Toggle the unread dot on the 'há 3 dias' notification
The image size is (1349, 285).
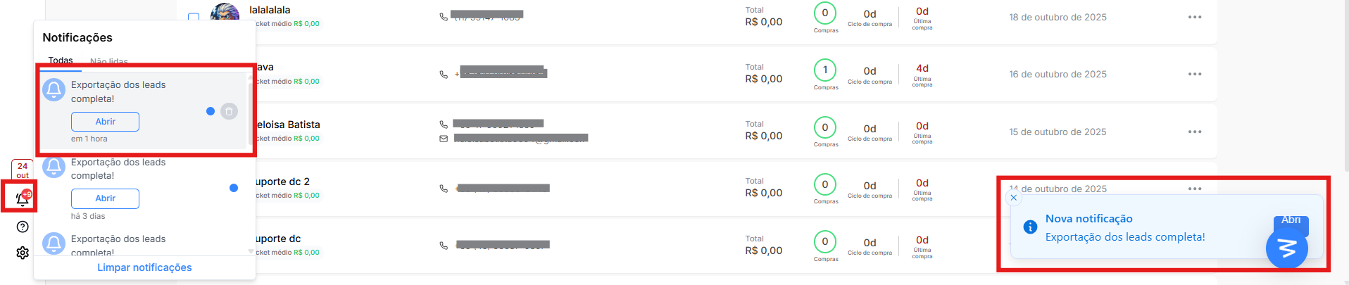pos(234,188)
